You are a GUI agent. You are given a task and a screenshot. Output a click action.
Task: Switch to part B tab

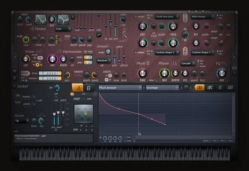click(x=88, y=88)
